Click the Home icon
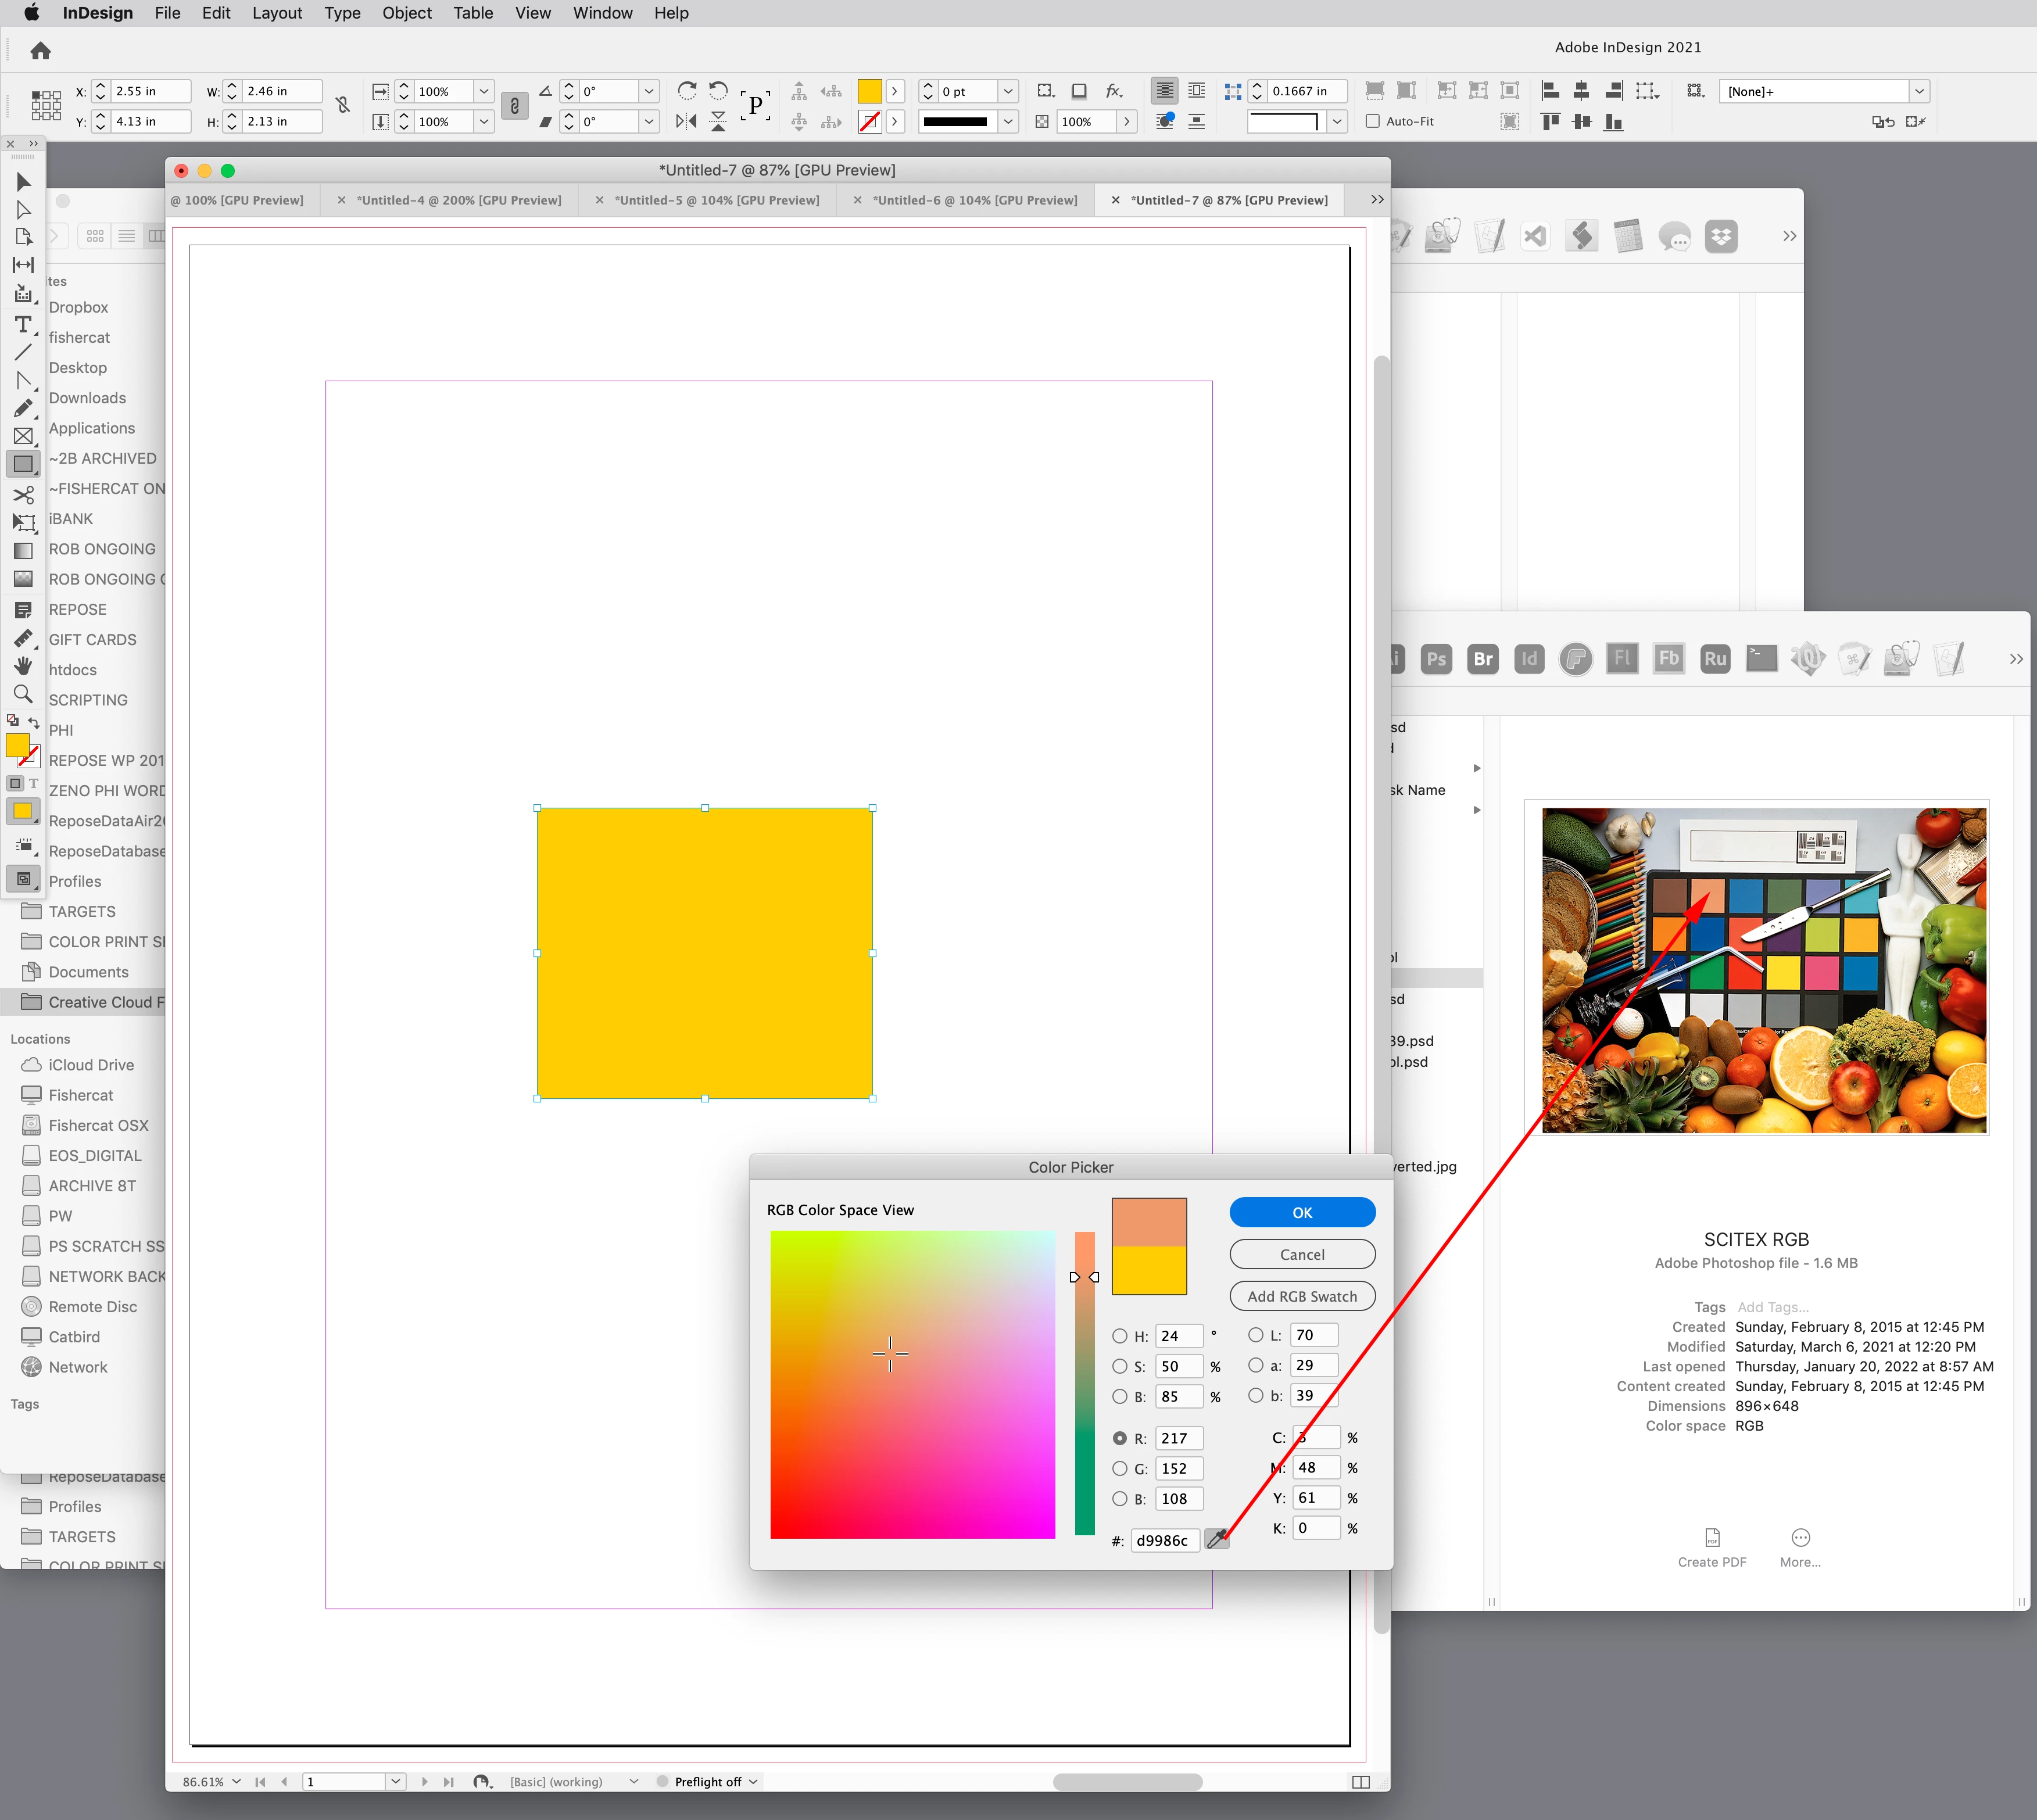The width and height of the screenshot is (2037, 1820). tap(41, 51)
